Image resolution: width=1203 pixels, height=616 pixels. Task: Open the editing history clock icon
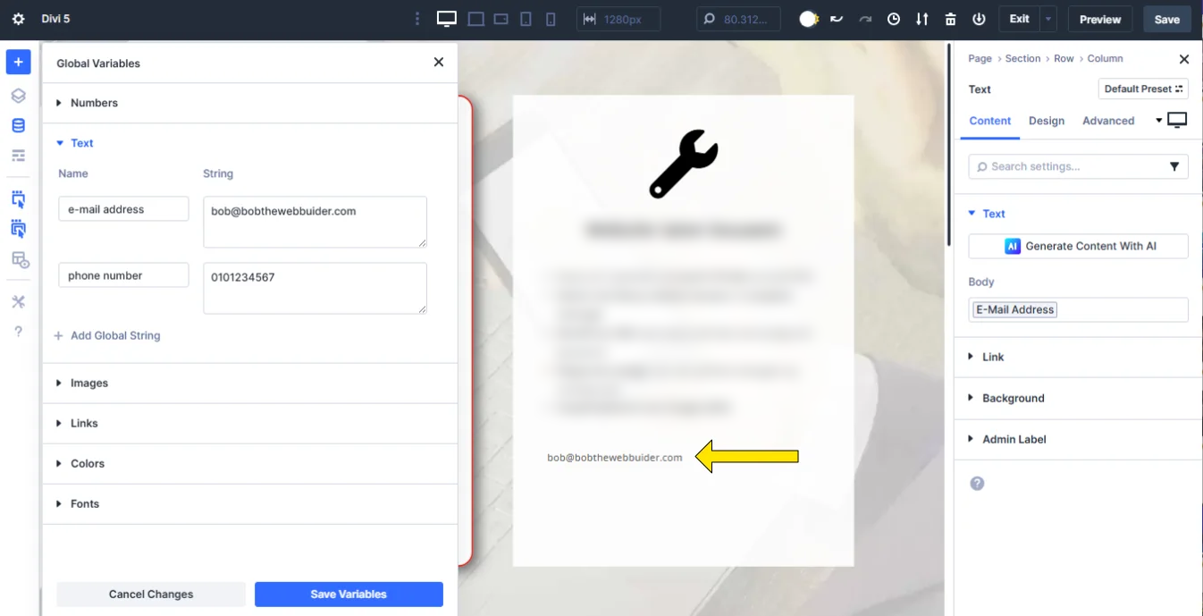[x=894, y=18]
